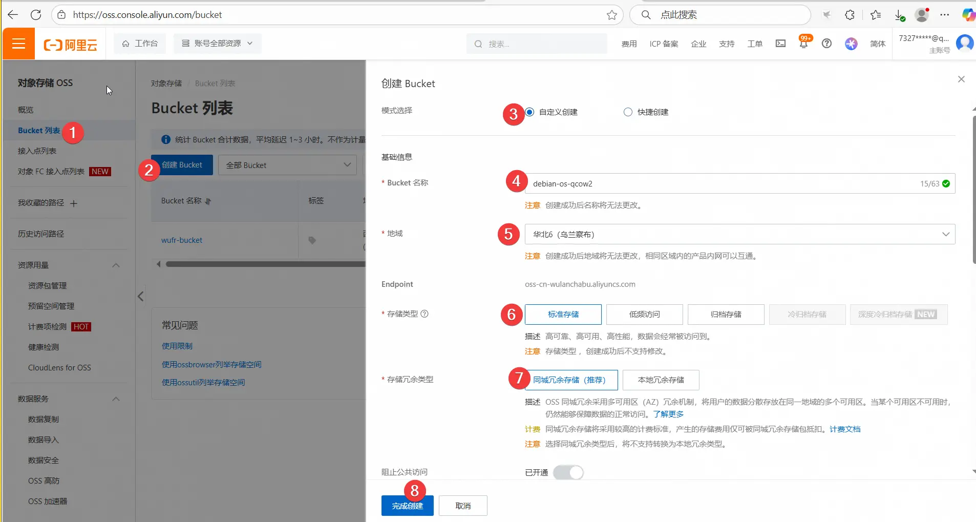Screen dimensions: 976x522
Task: Click the help question mark icon
Action: 826,44
